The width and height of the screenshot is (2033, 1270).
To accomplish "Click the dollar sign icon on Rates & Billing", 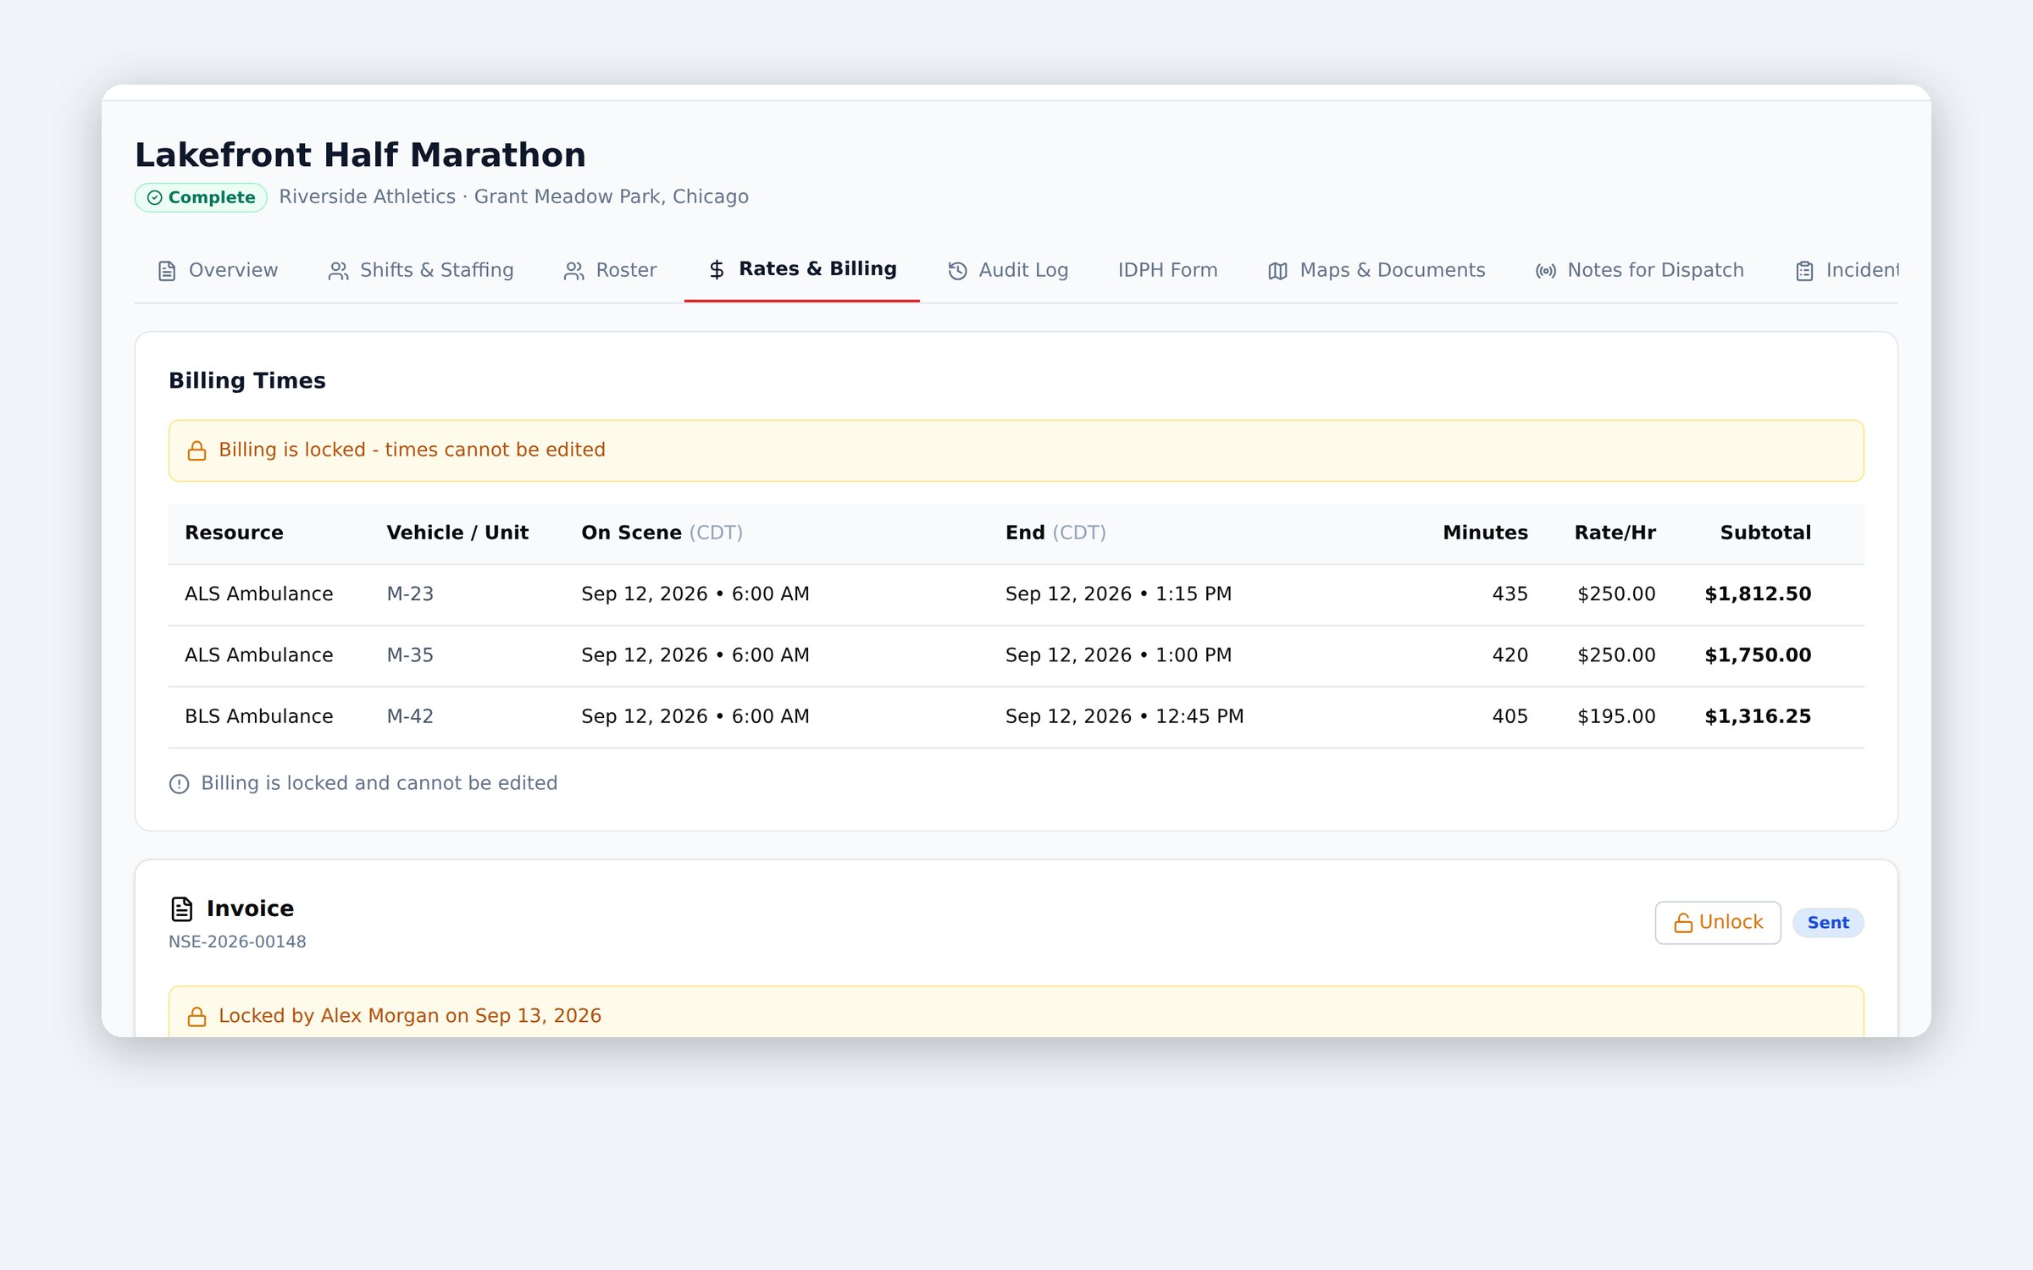I will (x=717, y=269).
